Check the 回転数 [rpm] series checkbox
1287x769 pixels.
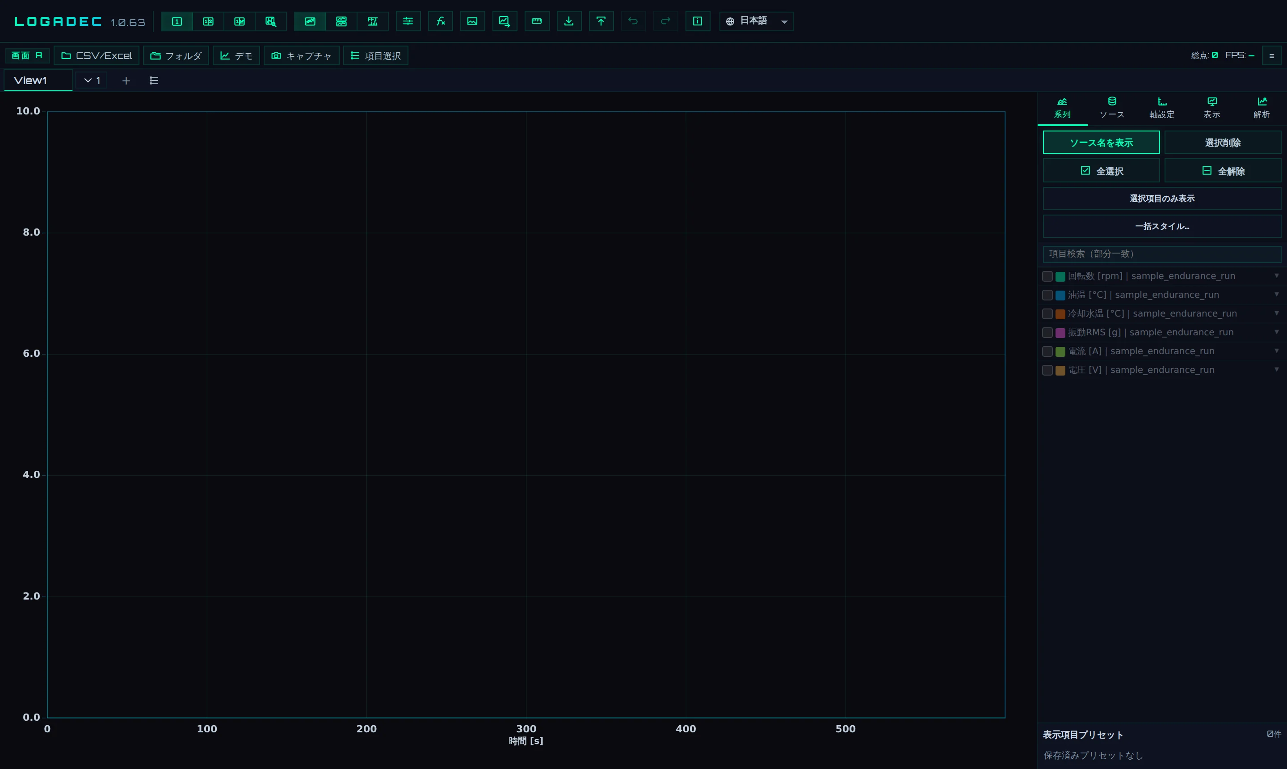[x=1047, y=276]
